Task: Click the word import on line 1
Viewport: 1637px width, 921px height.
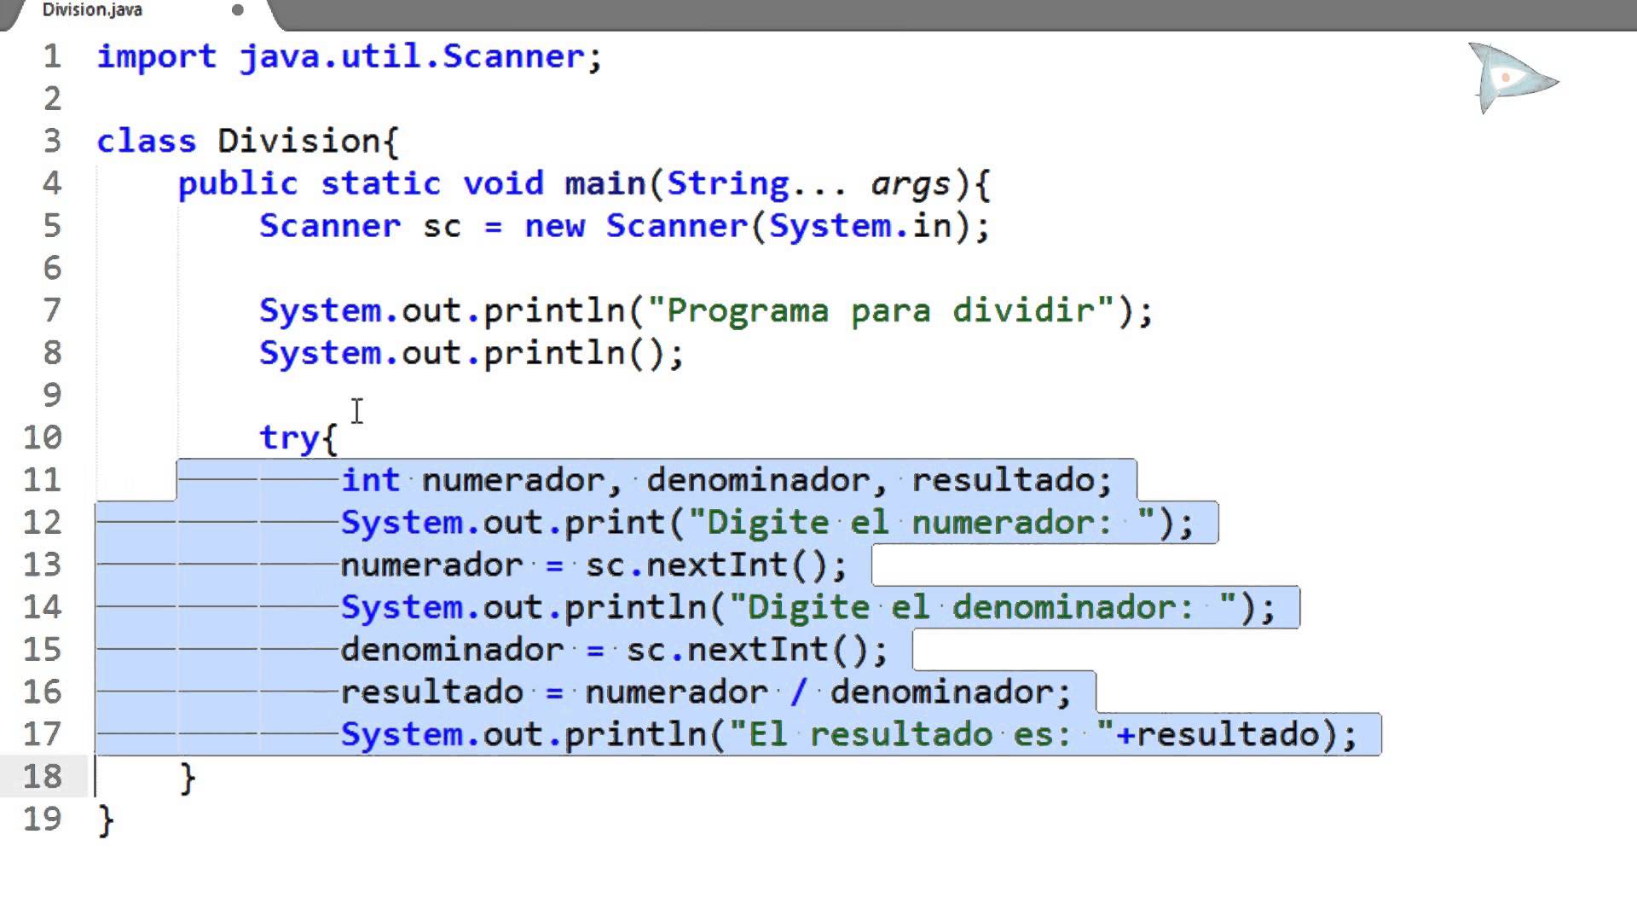Action: (156, 56)
